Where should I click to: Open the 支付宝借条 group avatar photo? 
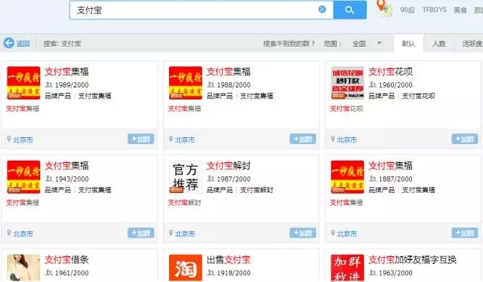point(23,268)
